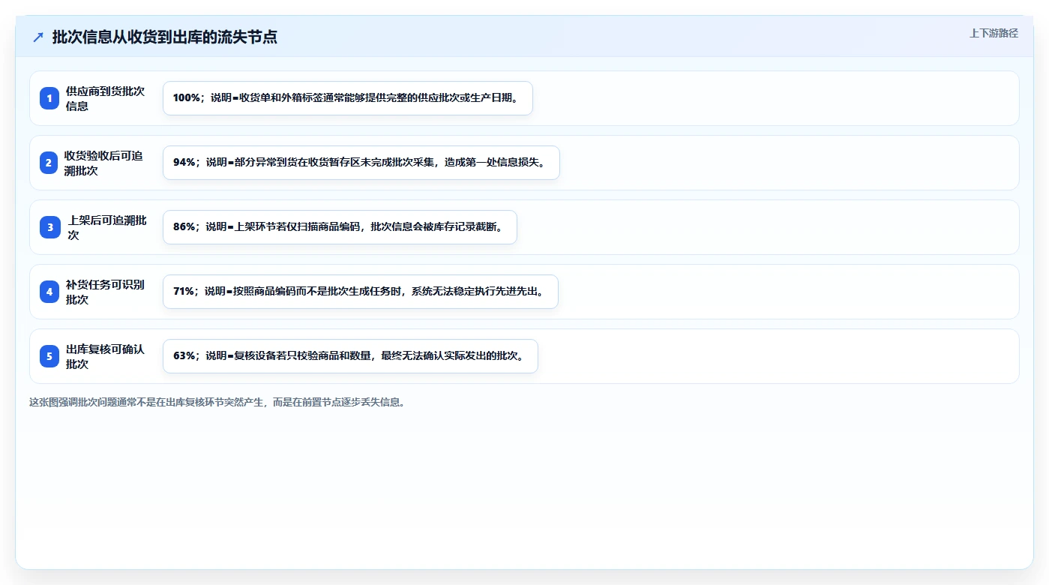Viewport: 1049px width, 585px height.
Task: Select the 补货任务可识别批次 label
Action: coord(105,292)
